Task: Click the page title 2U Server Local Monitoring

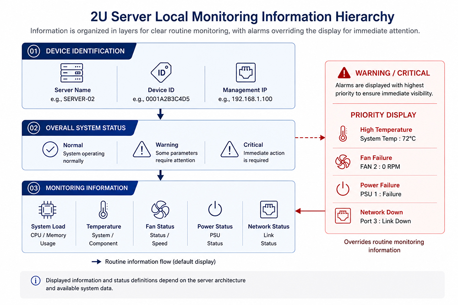Action: 242,16
